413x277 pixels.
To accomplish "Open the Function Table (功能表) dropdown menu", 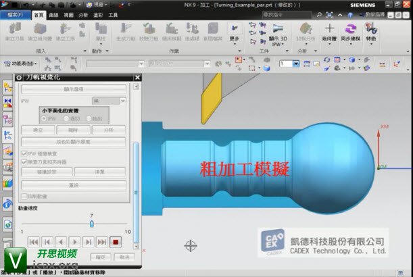I will [x=20, y=63].
